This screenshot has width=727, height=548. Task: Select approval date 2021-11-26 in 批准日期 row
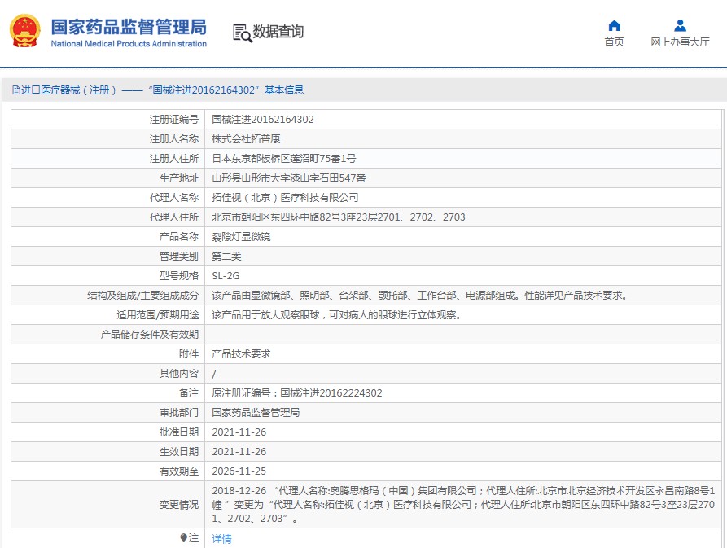pyautogui.click(x=239, y=432)
